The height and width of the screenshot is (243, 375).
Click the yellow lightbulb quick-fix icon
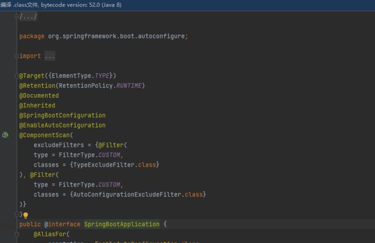[25, 215]
